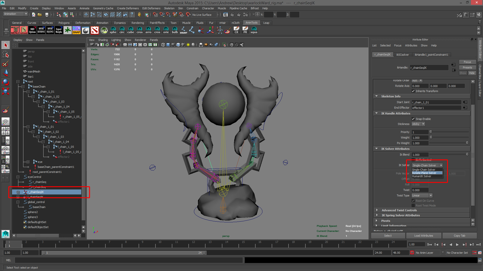Click the Ik Blend slider handle
This screenshot has height=271, width=483.
pyautogui.click(x=467, y=155)
